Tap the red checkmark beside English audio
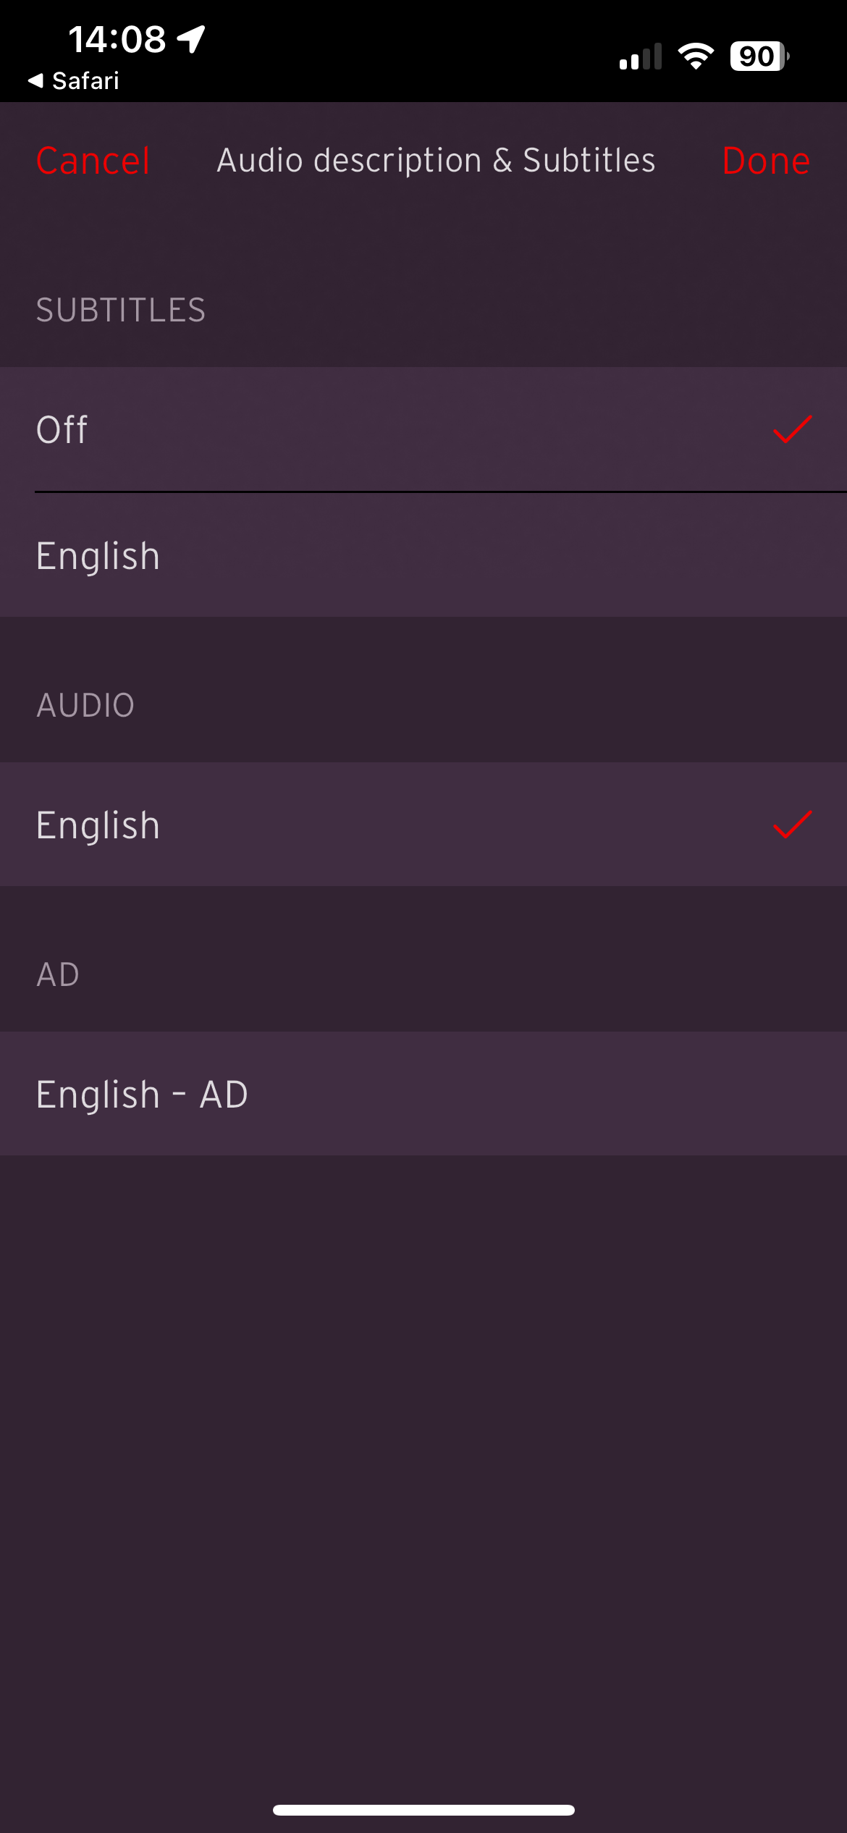Screen dimensions: 847x1833 click(x=793, y=825)
